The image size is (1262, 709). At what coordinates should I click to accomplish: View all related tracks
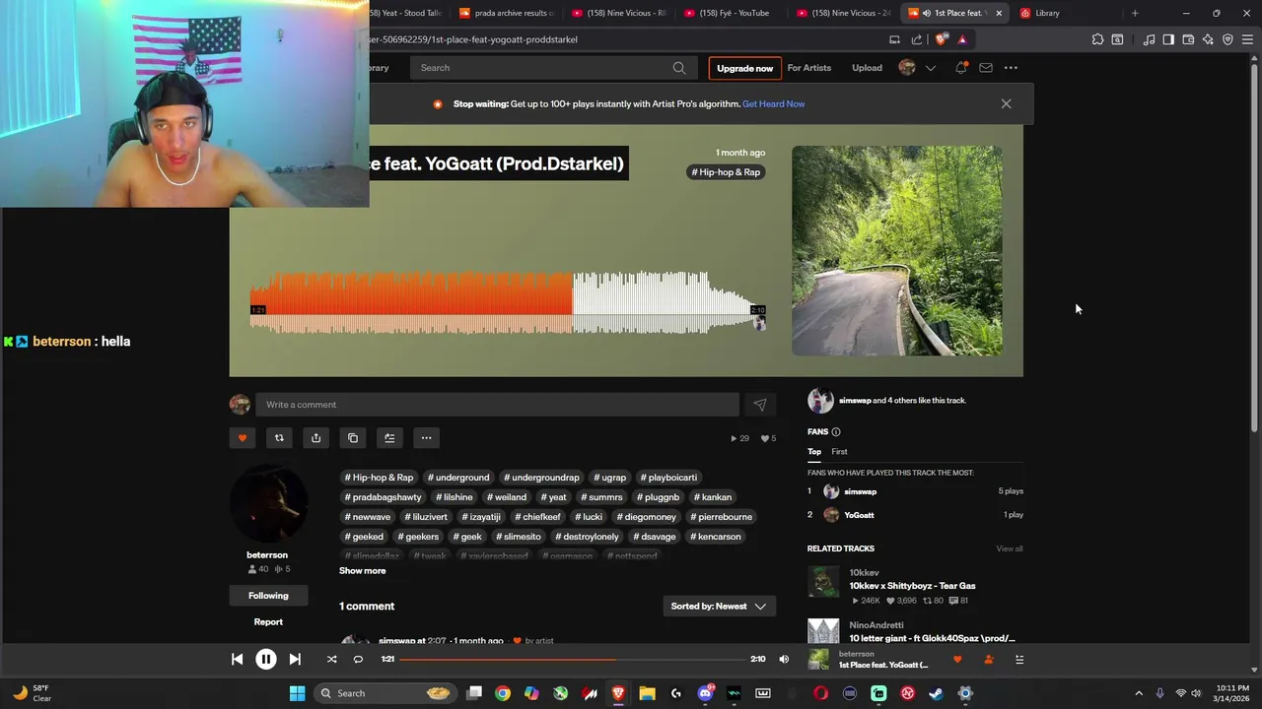tap(1009, 548)
